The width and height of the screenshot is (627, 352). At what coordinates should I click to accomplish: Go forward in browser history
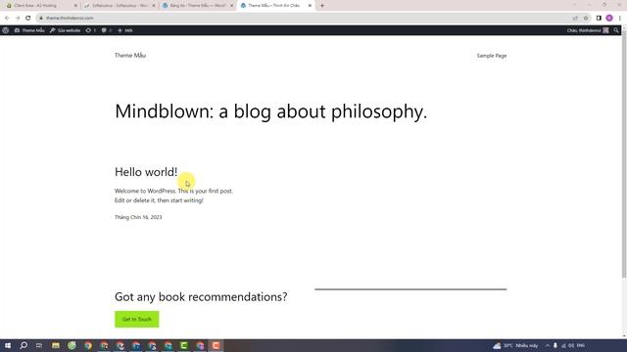tap(18, 18)
